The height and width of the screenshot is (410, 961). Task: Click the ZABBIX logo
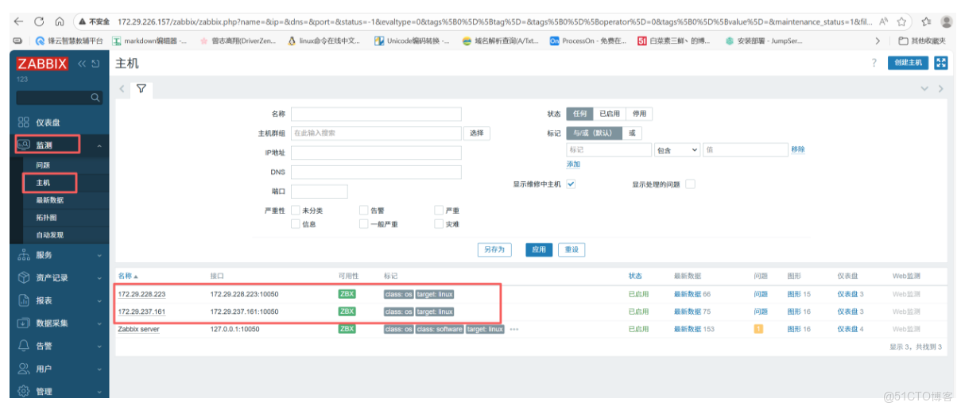point(42,64)
